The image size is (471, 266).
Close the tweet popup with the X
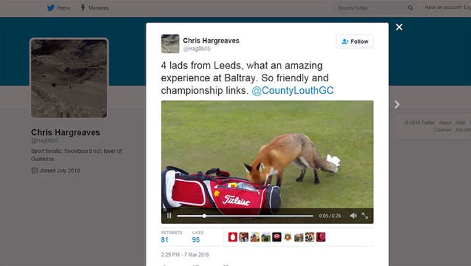tap(399, 27)
